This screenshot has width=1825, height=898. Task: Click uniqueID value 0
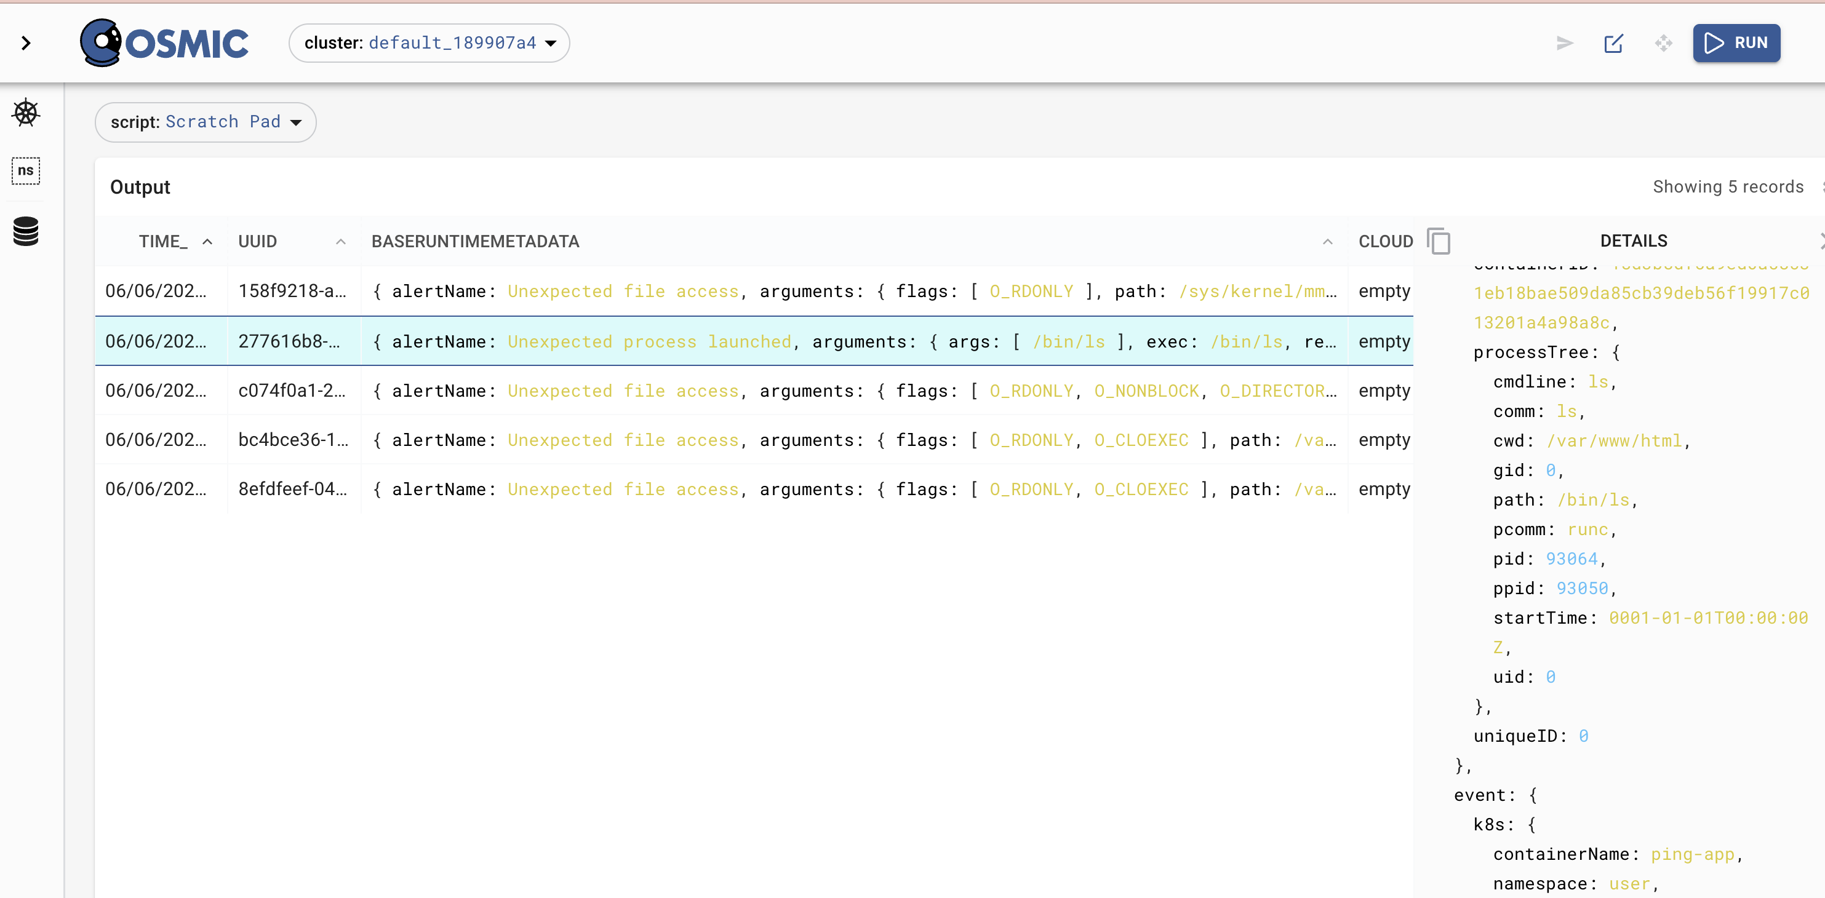point(1583,736)
